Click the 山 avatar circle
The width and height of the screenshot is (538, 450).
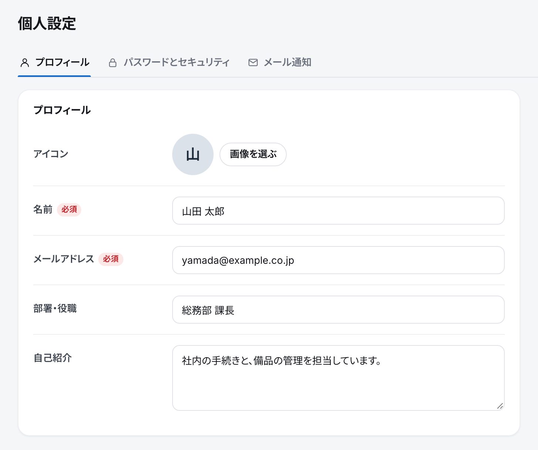click(193, 154)
